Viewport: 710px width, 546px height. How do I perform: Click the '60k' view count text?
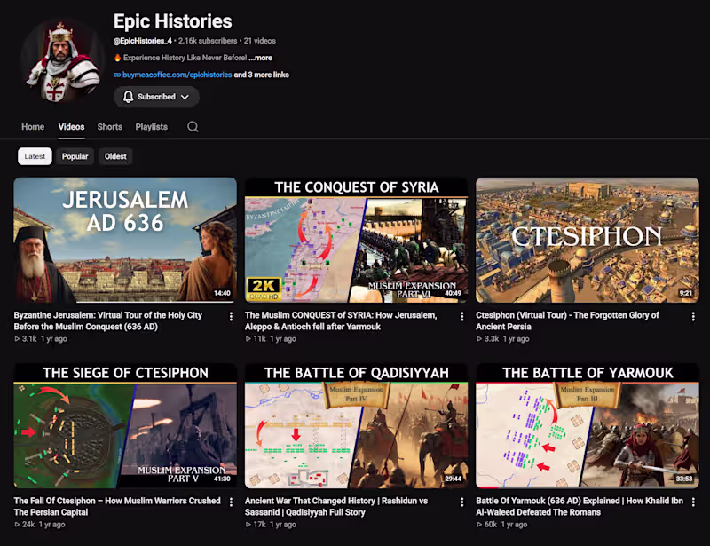491,525
